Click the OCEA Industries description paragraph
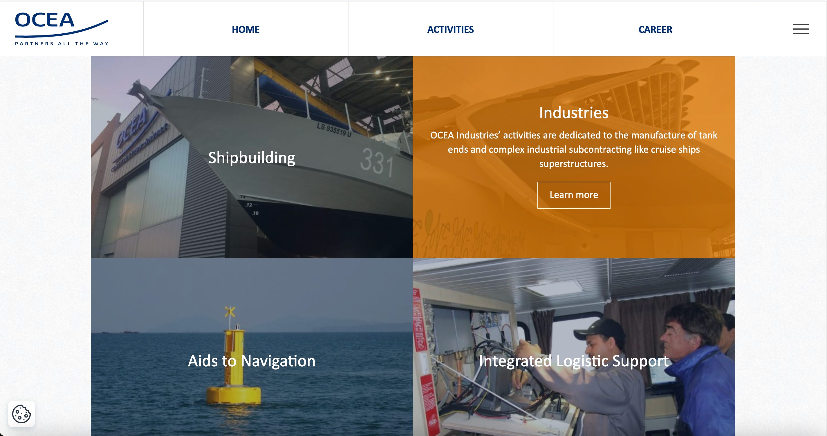 (574, 149)
